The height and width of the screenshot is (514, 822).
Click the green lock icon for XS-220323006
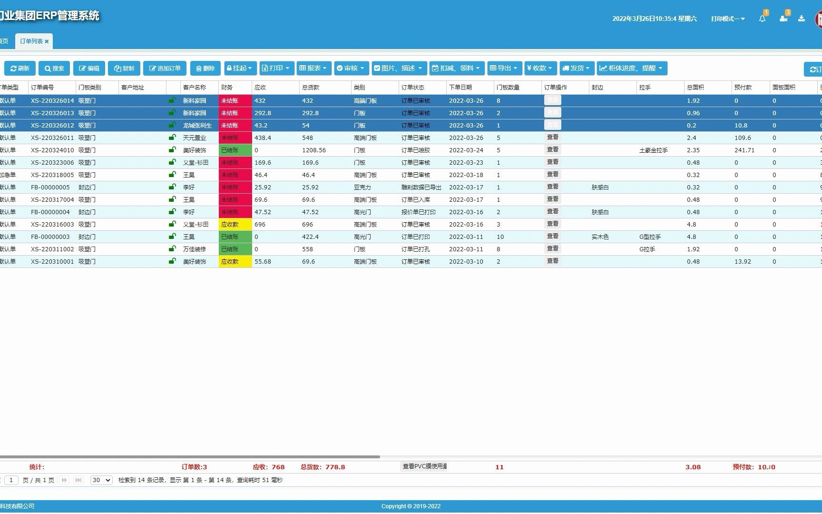click(x=172, y=162)
